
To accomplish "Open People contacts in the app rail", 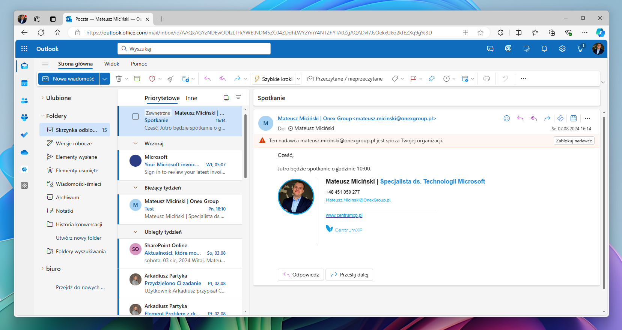I will pyautogui.click(x=24, y=100).
